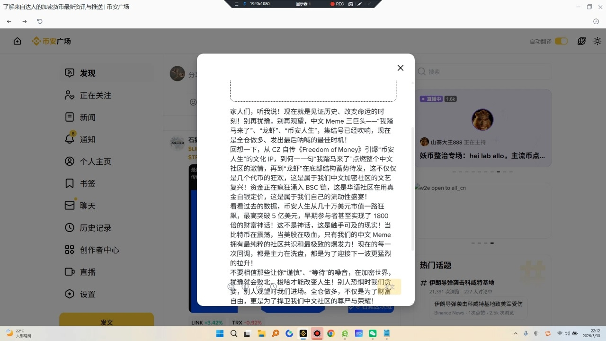
Task: Click the large live host avatar
Action: 482,120
